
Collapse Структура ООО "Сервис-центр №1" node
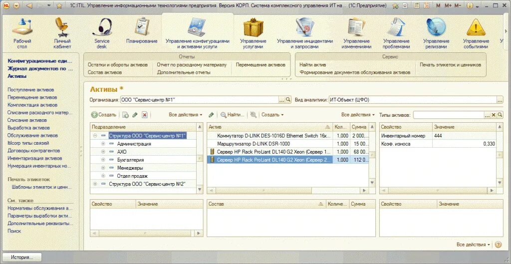[95, 136]
